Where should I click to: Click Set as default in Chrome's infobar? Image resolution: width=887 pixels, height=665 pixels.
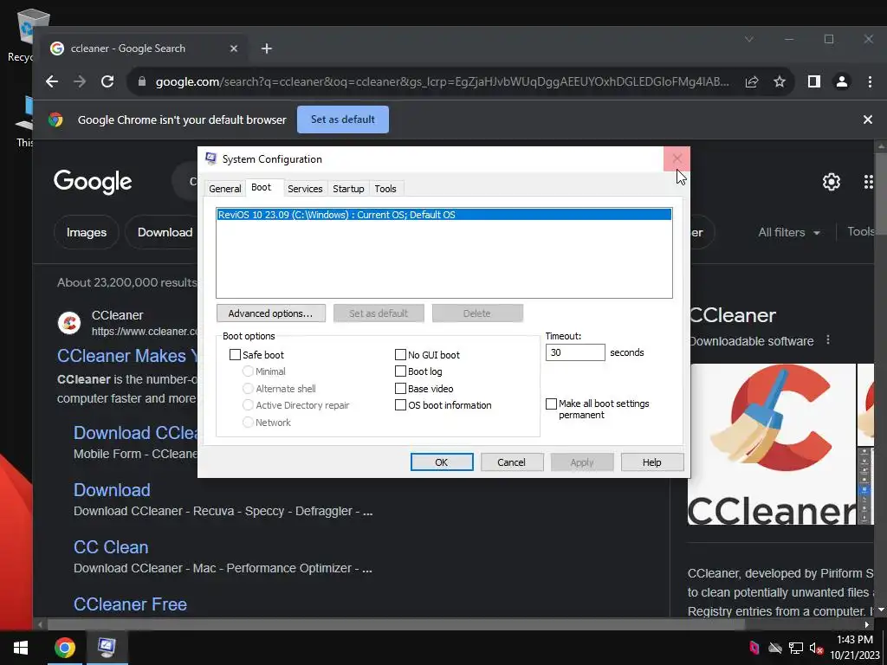[x=343, y=119]
